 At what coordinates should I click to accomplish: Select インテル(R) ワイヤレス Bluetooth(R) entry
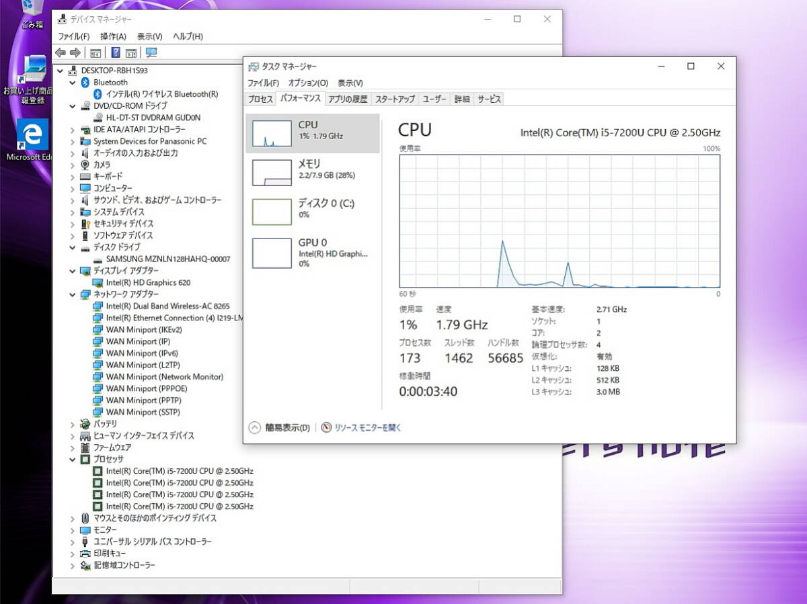[x=162, y=94]
